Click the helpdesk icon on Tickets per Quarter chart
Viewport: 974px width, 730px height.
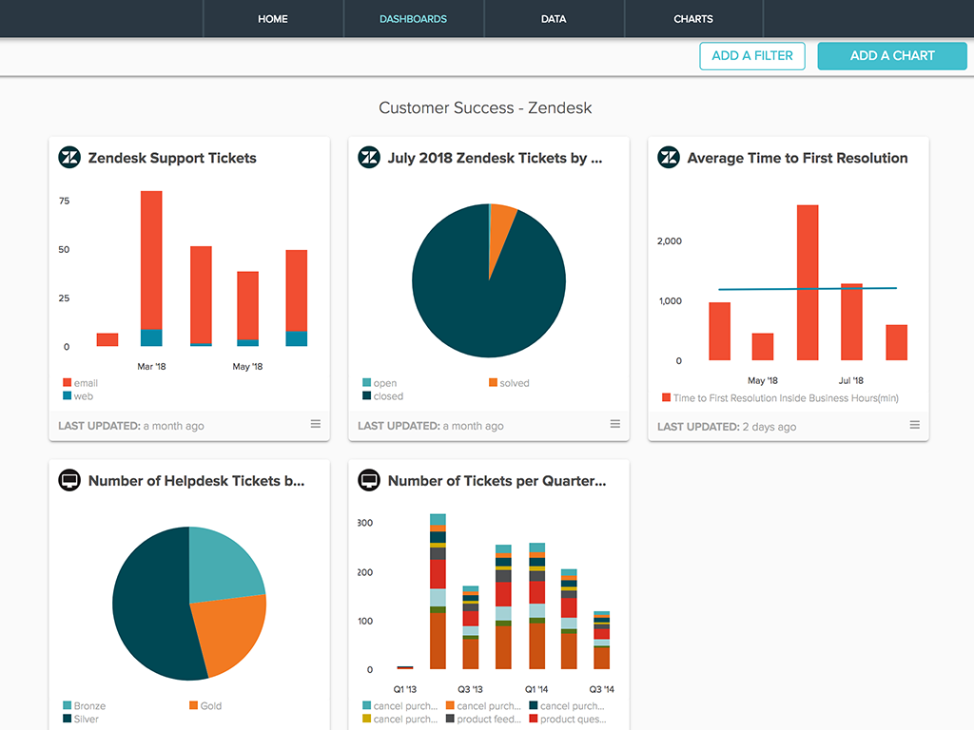coord(367,480)
